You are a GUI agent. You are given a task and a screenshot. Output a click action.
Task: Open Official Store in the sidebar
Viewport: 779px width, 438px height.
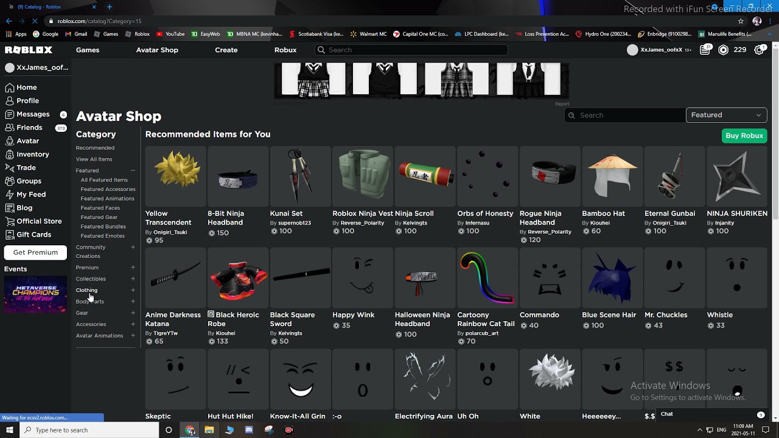[33, 221]
